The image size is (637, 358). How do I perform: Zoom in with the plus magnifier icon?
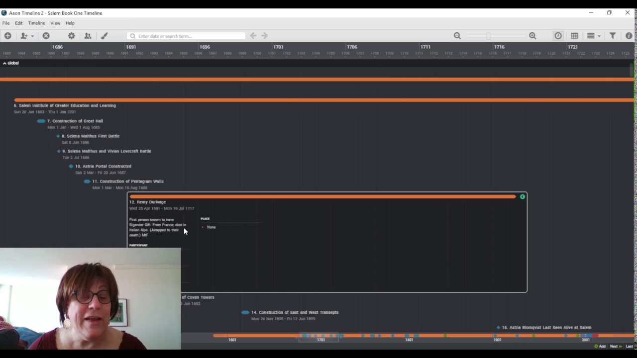click(532, 36)
